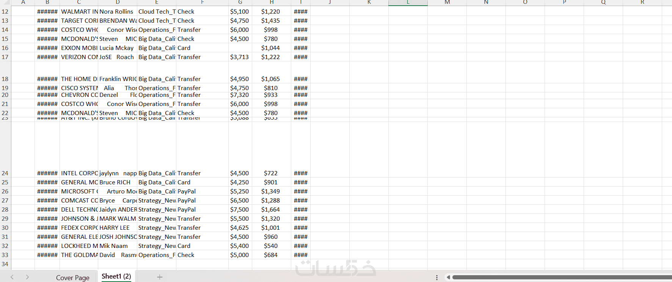672x282 pixels.
Task: Select the $960 cell
Action: (272, 237)
